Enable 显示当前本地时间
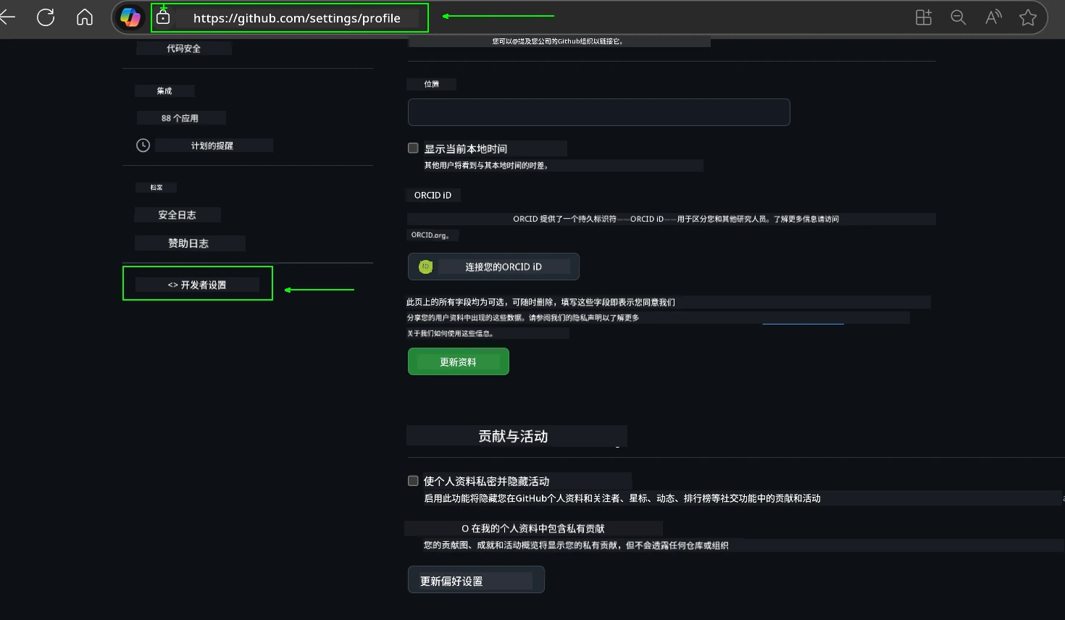Image resolution: width=1065 pixels, height=620 pixels. point(413,148)
